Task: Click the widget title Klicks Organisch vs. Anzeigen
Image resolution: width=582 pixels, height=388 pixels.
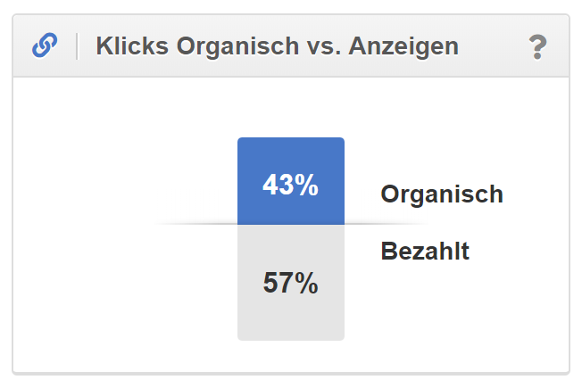Action: pos(277,46)
